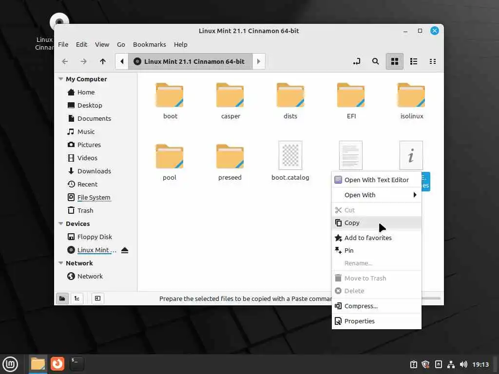Open the volume control tray icon
Screen dimensions: 499x374
click(463, 364)
